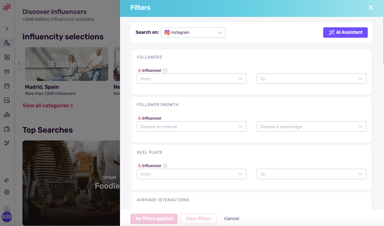This screenshot has height=226, width=384.
Task: Open the Search on Instagram dropdown
Action: [193, 33]
